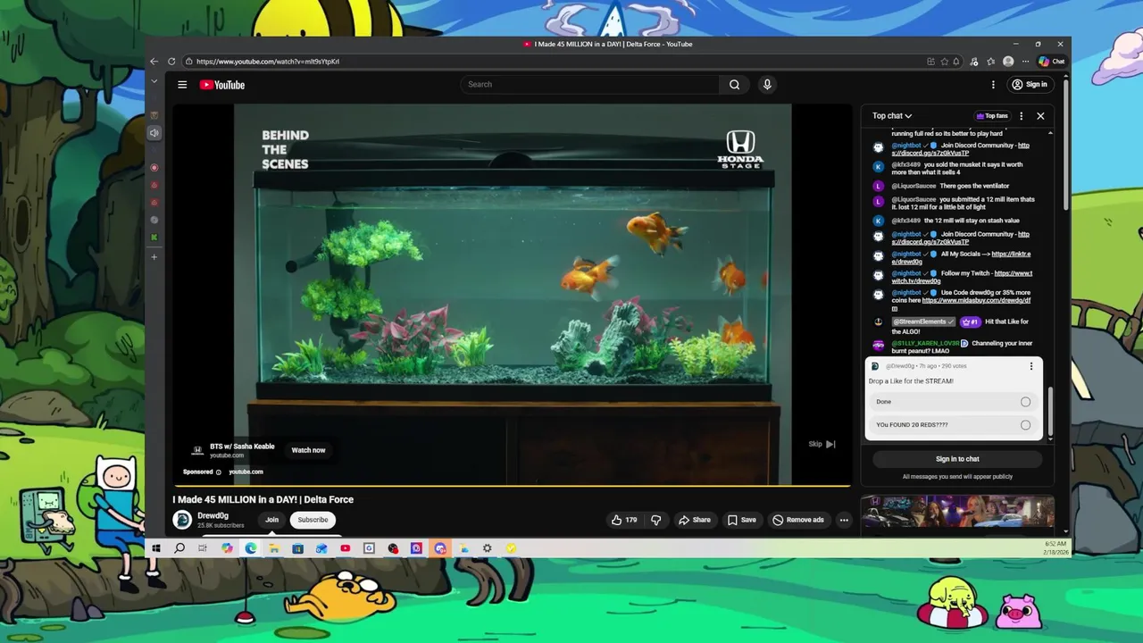Switch to the green K tab in sidebar
This screenshot has height=643, width=1143.
click(x=154, y=238)
